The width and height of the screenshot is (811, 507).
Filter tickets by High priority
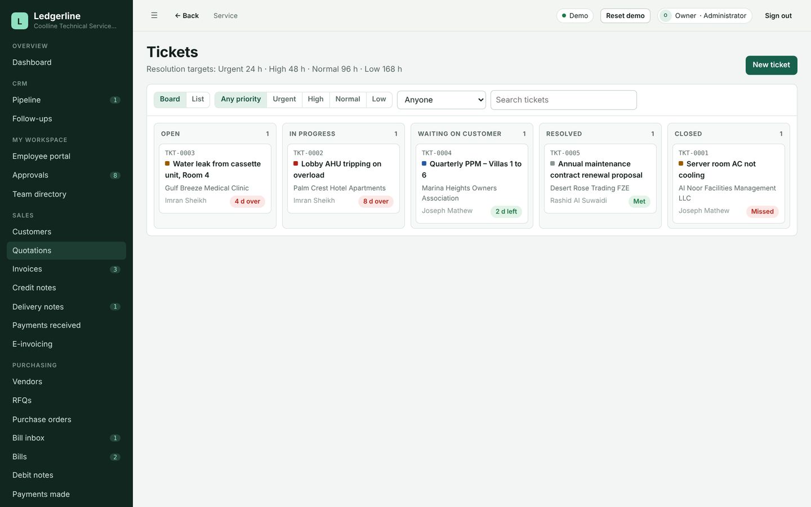316,99
